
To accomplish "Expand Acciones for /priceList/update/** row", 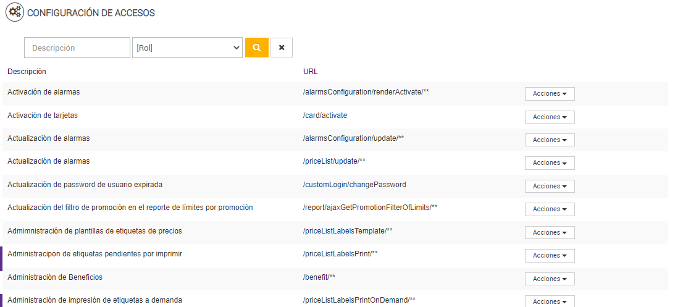I will pos(550,163).
